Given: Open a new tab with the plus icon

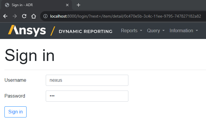Looking at the screenshot, I should click(79, 5).
